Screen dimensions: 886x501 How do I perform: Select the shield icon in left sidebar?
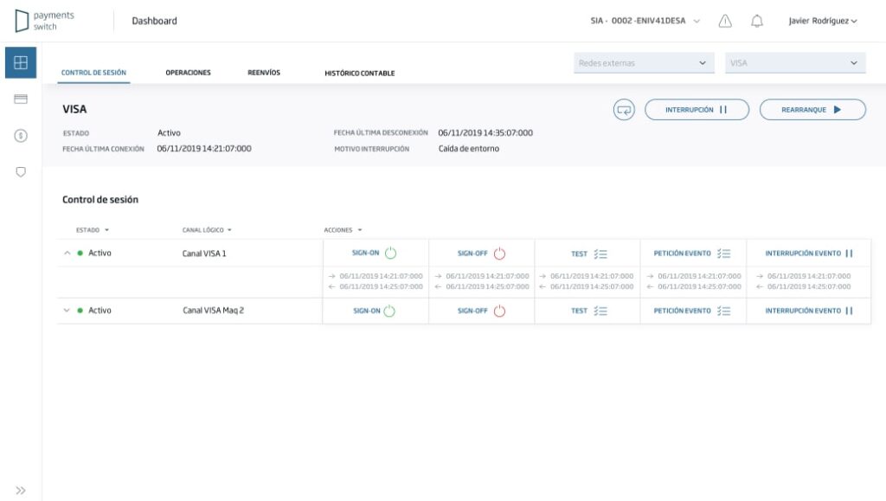[21, 172]
